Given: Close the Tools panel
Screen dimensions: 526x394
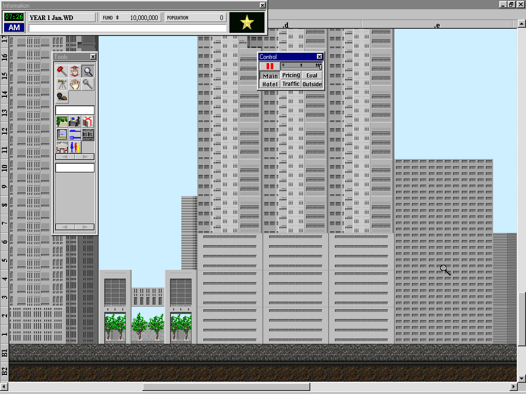Looking at the screenshot, I should [93, 56].
